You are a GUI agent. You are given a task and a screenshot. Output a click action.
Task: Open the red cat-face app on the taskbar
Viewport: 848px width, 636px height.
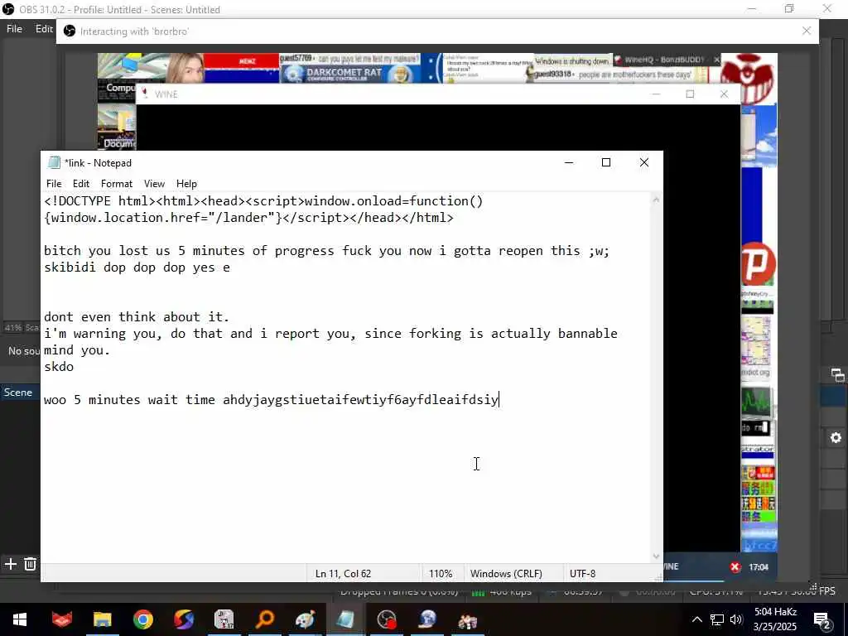(x=61, y=619)
